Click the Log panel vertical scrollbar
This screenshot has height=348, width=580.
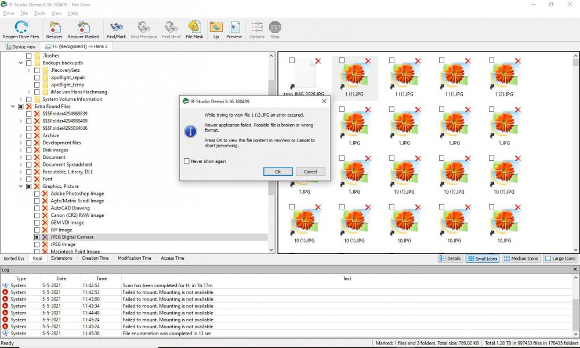click(x=575, y=305)
